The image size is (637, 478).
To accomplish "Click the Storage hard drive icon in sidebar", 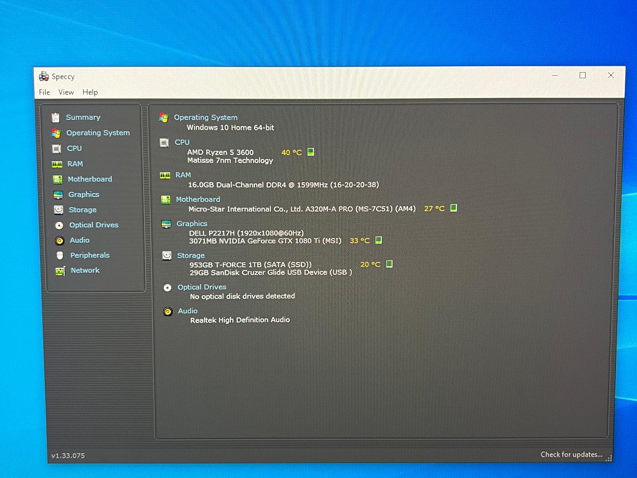I will (x=58, y=210).
